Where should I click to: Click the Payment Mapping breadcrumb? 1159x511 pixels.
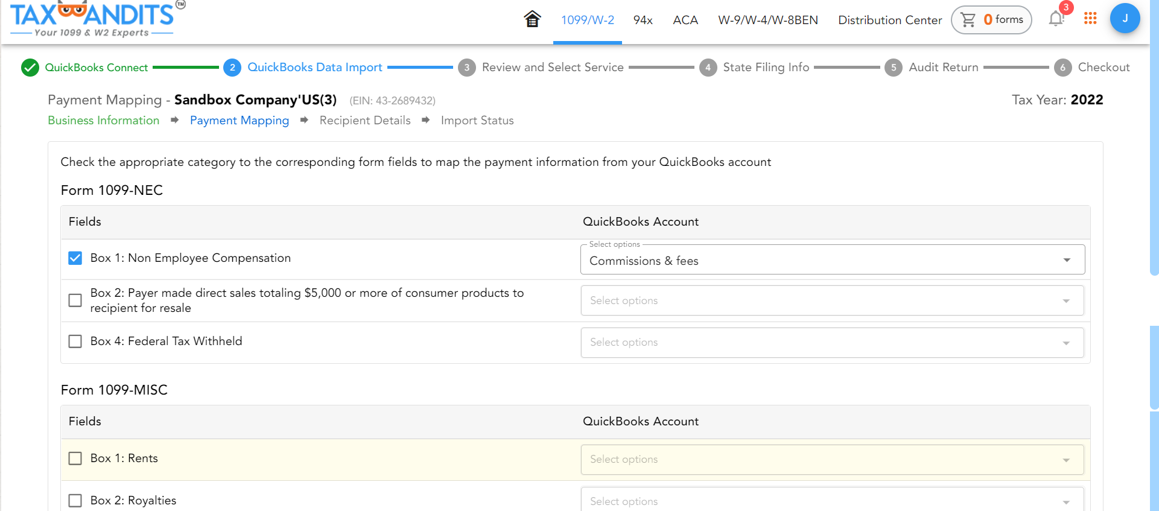(240, 120)
